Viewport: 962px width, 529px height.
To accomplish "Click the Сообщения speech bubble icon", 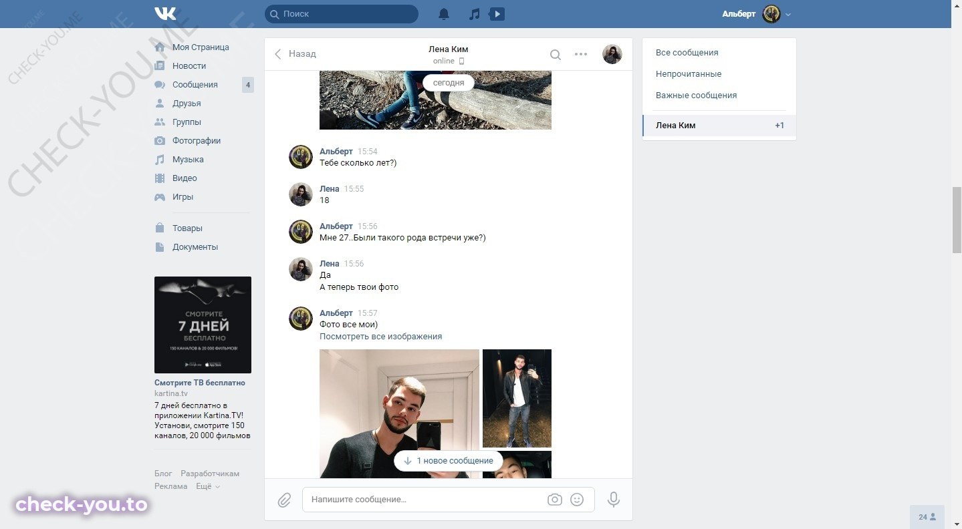I will pyautogui.click(x=160, y=85).
